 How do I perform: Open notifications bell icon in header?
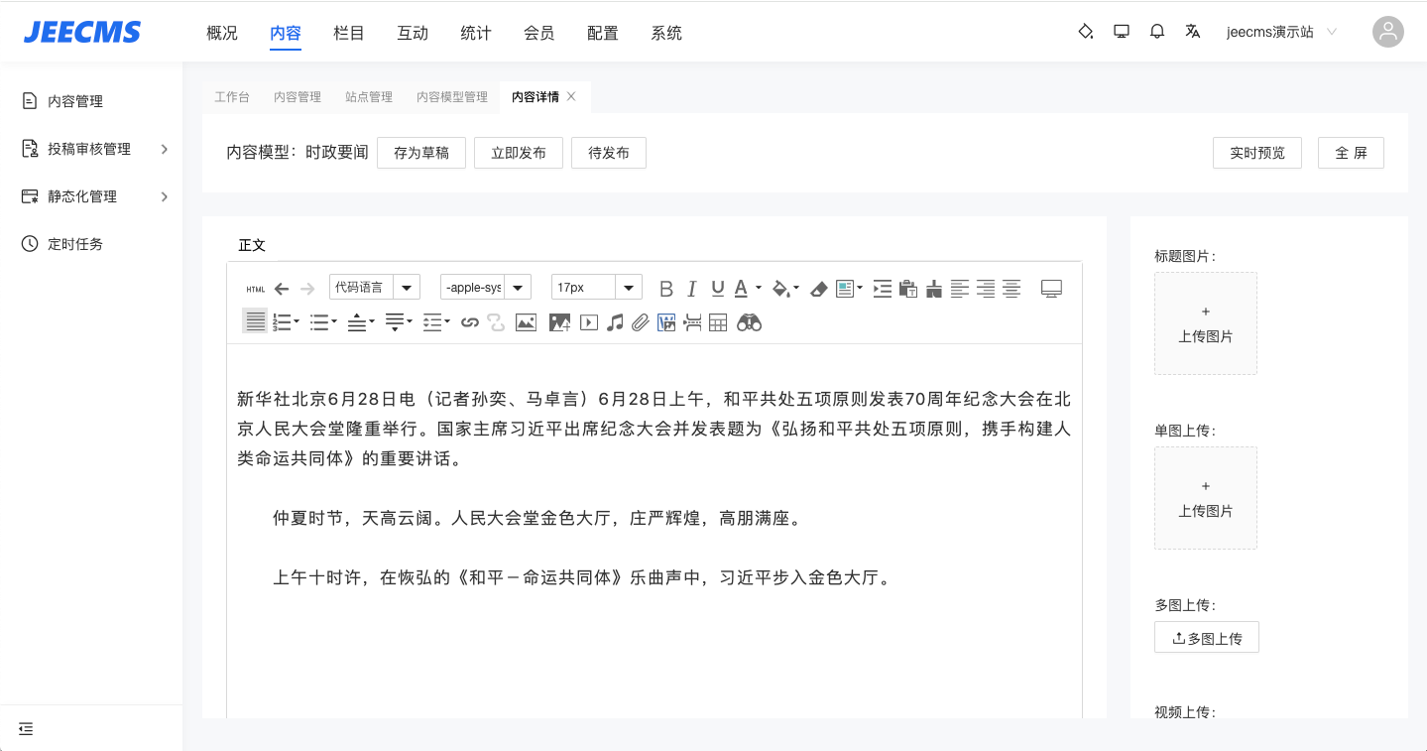pyautogui.click(x=1156, y=32)
